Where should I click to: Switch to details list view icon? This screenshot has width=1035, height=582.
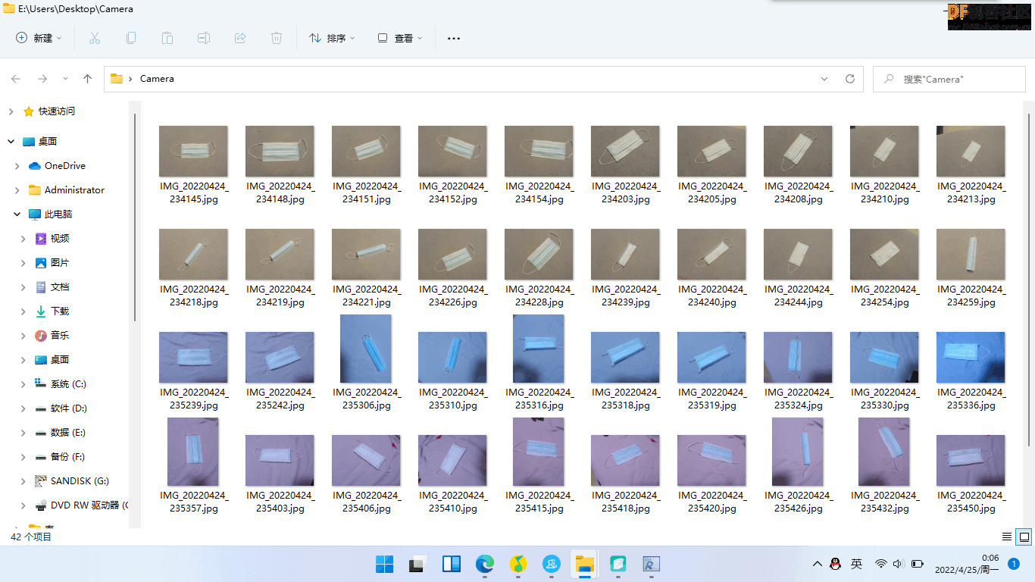[1007, 537]
